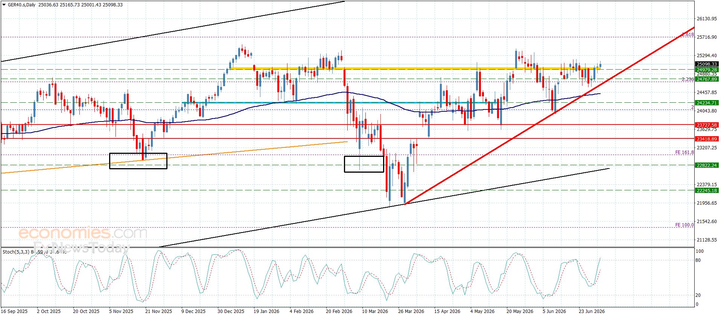Click the current price label 25098.33
Screen dimensions: 721x316
click(x=707, y=64)
